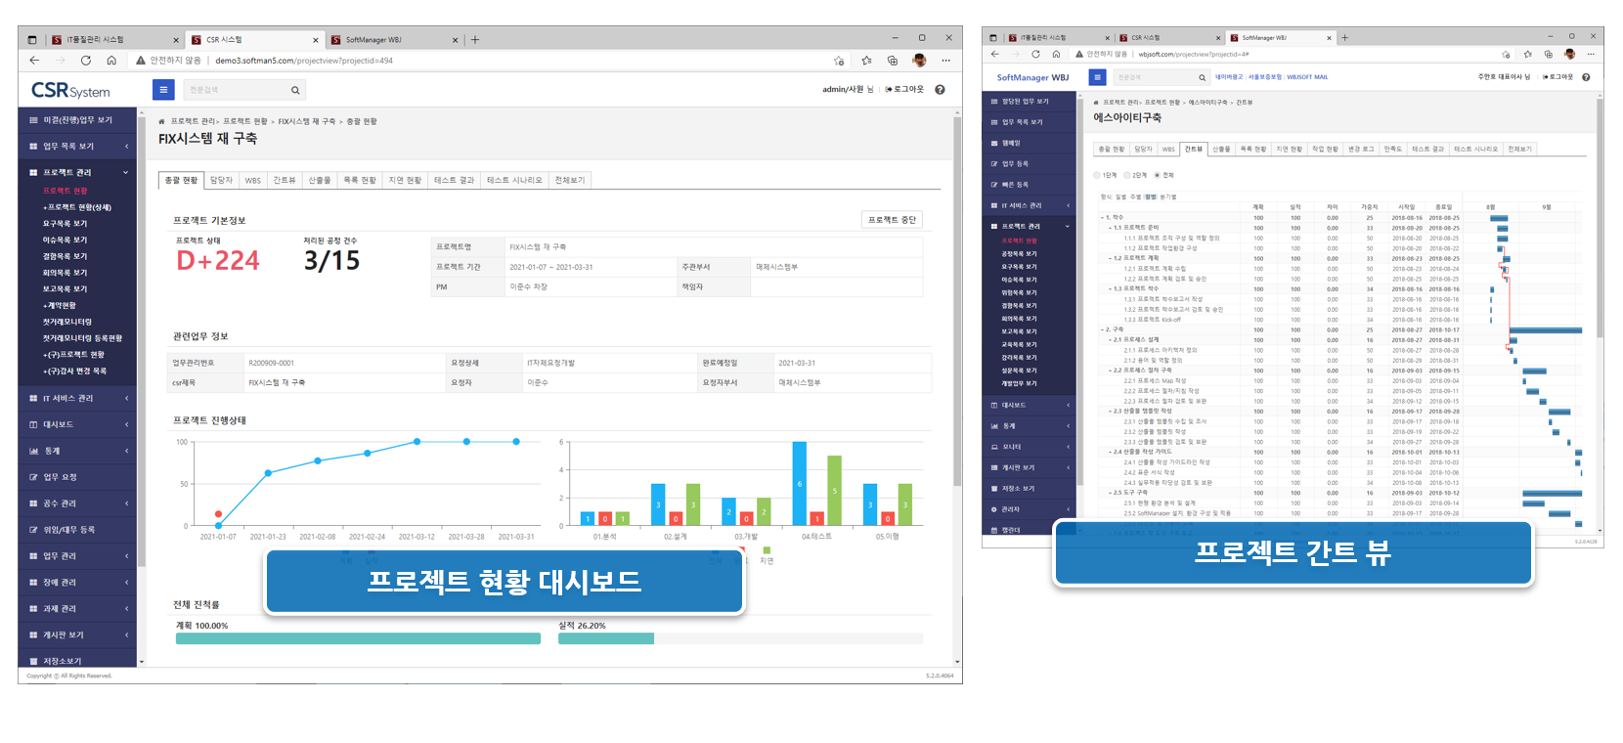This screenshot has height=743, width=1623.
Task: Click the blue hamburger menu in SoftManager WBJ
Action: click(x=1097, y=77)
